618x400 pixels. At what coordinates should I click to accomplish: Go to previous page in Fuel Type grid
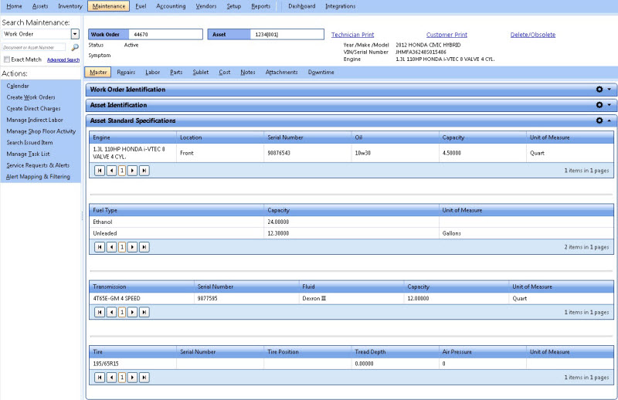(x=111, y=247)
